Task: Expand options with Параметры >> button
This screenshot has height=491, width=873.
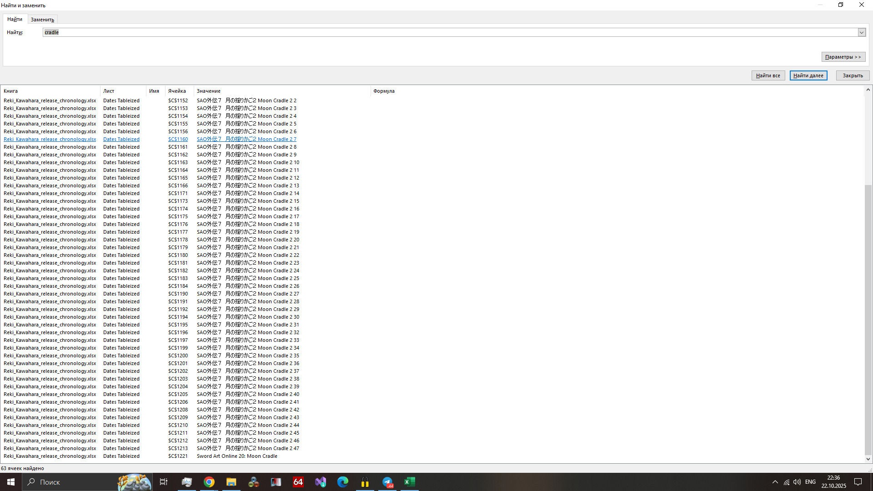Action: click(843, 57)
